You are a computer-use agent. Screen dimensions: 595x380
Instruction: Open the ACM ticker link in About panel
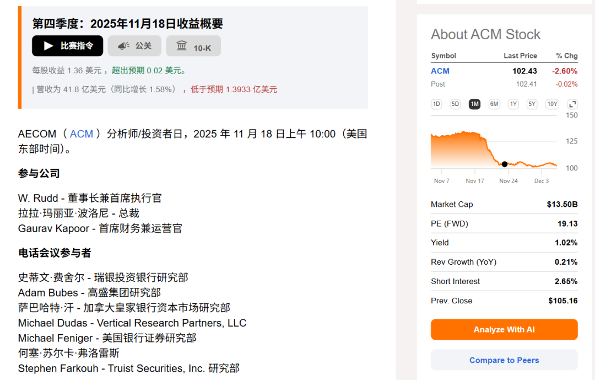click(440, 71)
